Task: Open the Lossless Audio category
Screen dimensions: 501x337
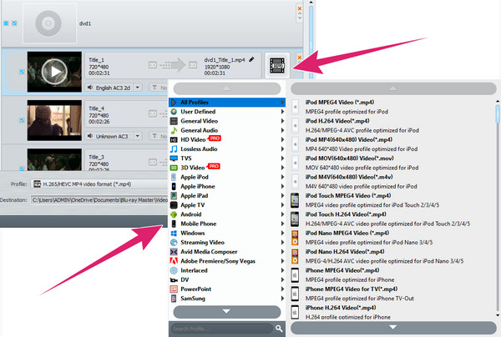Action: coord(227,149)
